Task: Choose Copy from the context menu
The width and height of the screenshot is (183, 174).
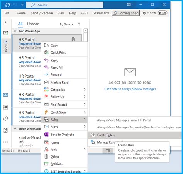Action: (x=64, y=46)
